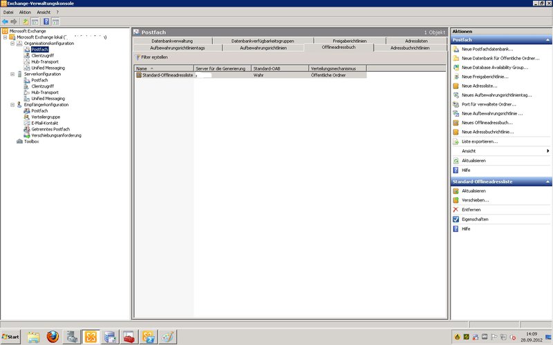Click the Exchange console taskbar button

point(91,337)
